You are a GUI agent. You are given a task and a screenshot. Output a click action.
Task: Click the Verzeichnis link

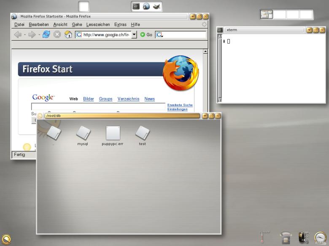click(128, 99)
